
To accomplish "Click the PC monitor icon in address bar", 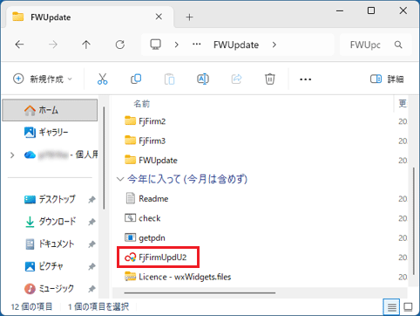I will pyautogui.click(x=155, y=45).
